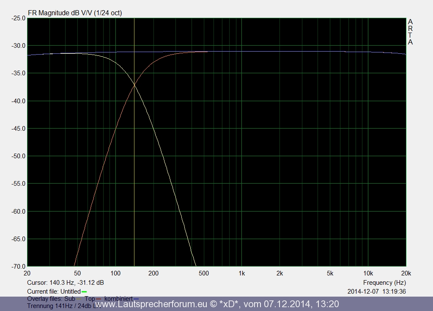Click the crossover point of Sub and Top curves
This screenshot has height=311, width=433.
[x=134, y=85]
